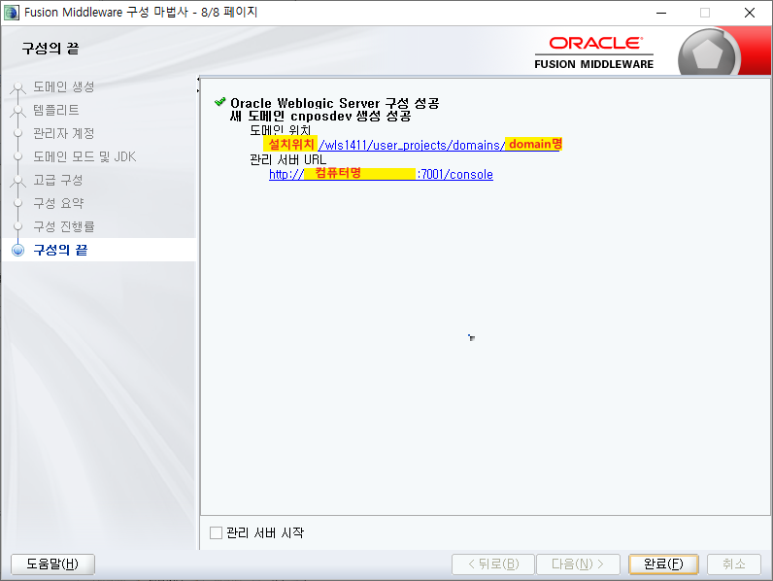Minimize the configuration wizard window
The image size is (773, 581).
tap(661, 13)
